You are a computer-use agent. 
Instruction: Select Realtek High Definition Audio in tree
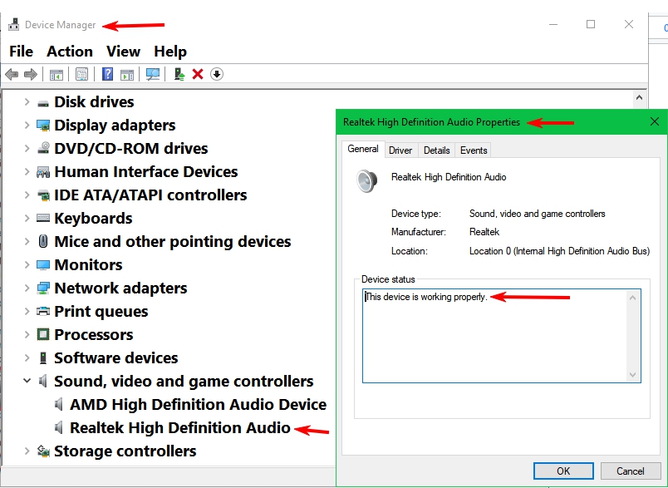pyautogui.click(x=179, y=428)
